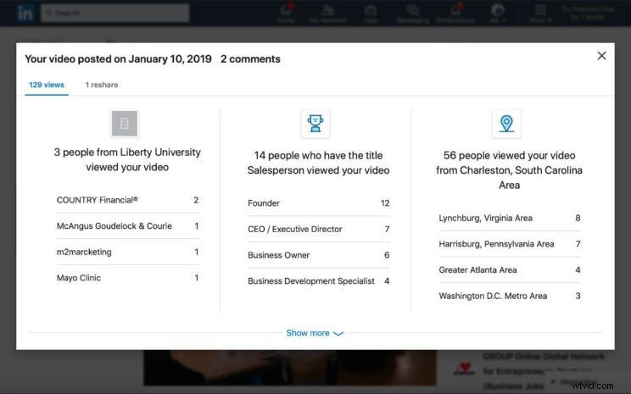Switch to the 129 views tab
This screenshot has height=394, width=631.
click(x=47, y=85)
